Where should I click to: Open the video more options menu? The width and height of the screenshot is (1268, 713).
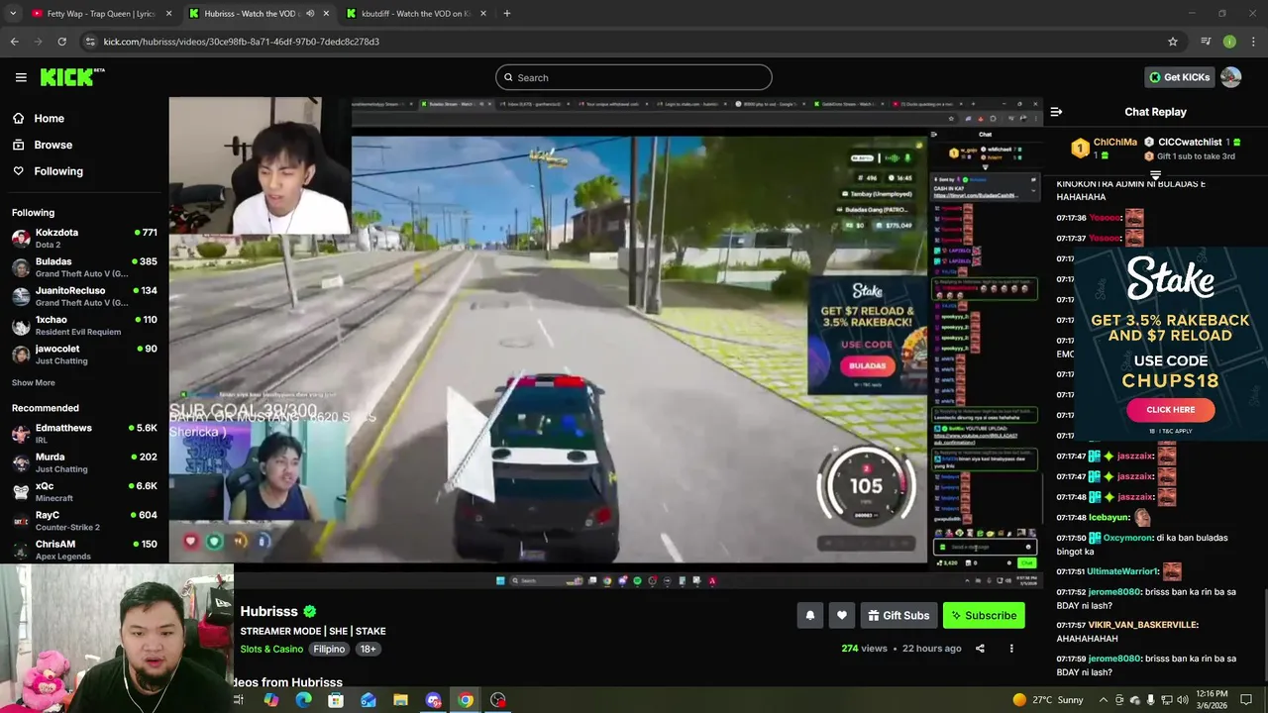(1011, 649)
